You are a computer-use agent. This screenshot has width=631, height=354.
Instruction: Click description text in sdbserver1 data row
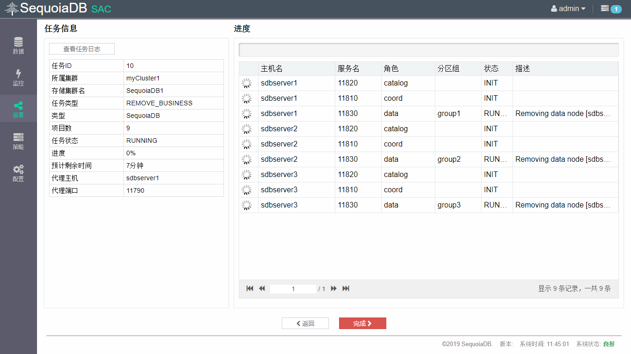[x=563, y=114]
